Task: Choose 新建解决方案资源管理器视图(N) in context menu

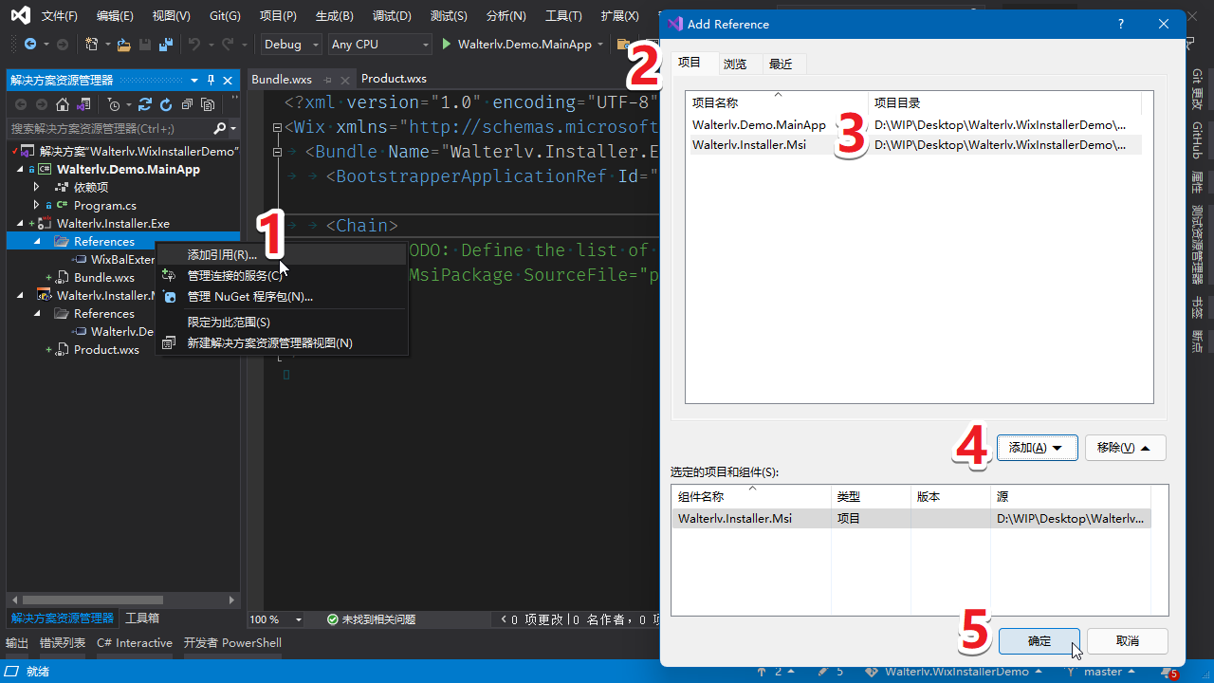Action: tap(282, 342)
